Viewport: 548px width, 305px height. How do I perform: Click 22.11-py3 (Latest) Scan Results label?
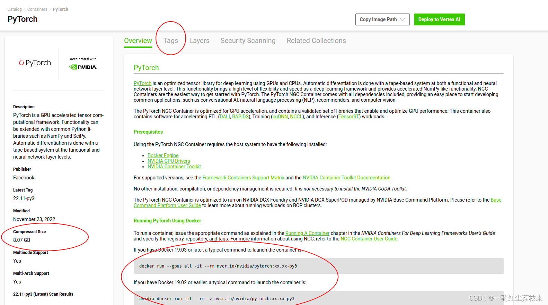[43, 294]
